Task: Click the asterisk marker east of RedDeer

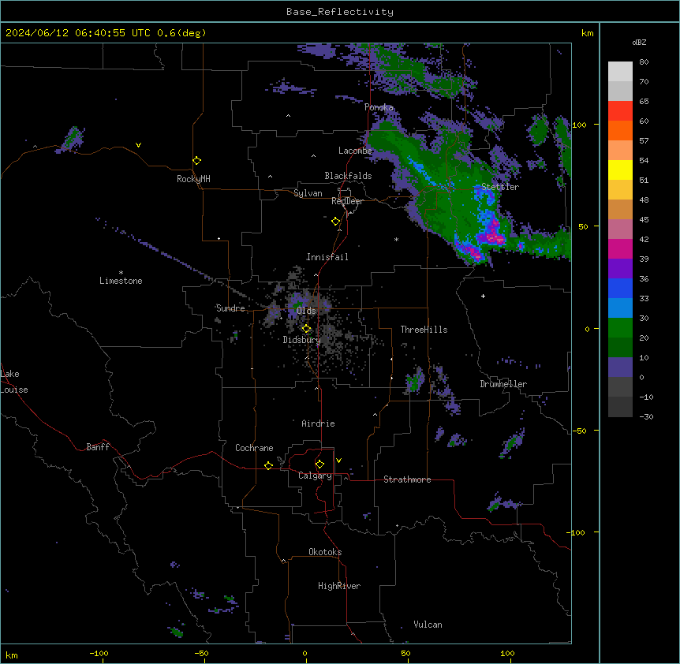Action: 396,239
